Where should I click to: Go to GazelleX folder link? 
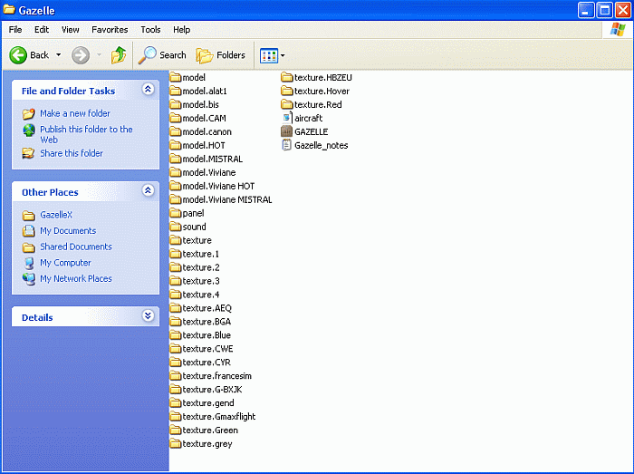click(56, 215)
